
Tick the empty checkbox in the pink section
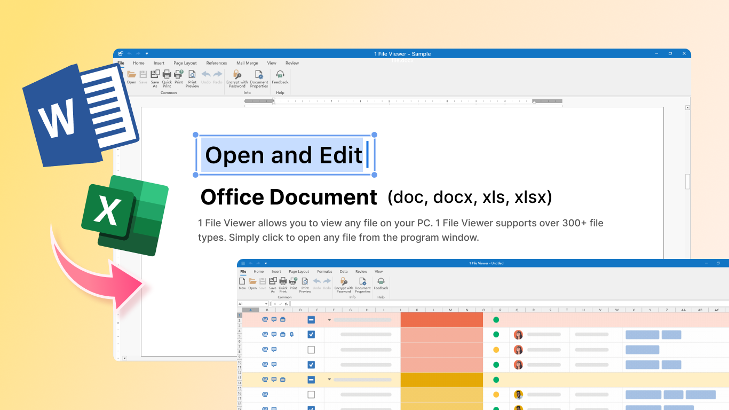coord(311,350)
